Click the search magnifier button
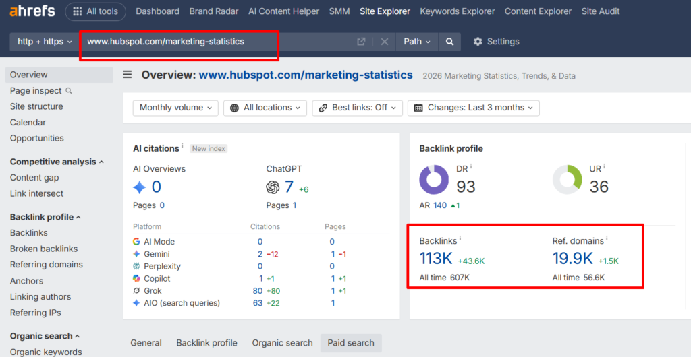 tap(449, 42)
